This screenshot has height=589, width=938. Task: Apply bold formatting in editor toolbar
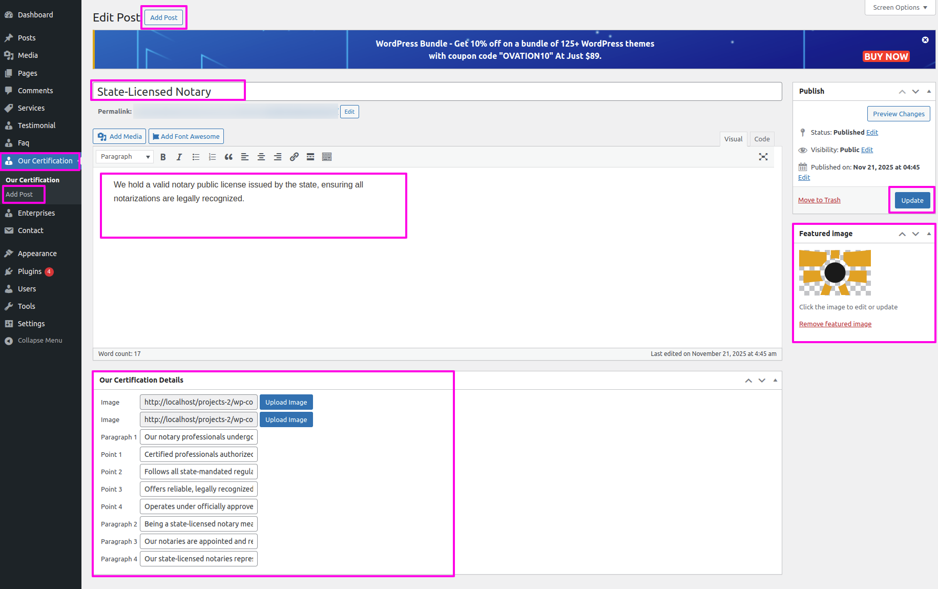163,157
